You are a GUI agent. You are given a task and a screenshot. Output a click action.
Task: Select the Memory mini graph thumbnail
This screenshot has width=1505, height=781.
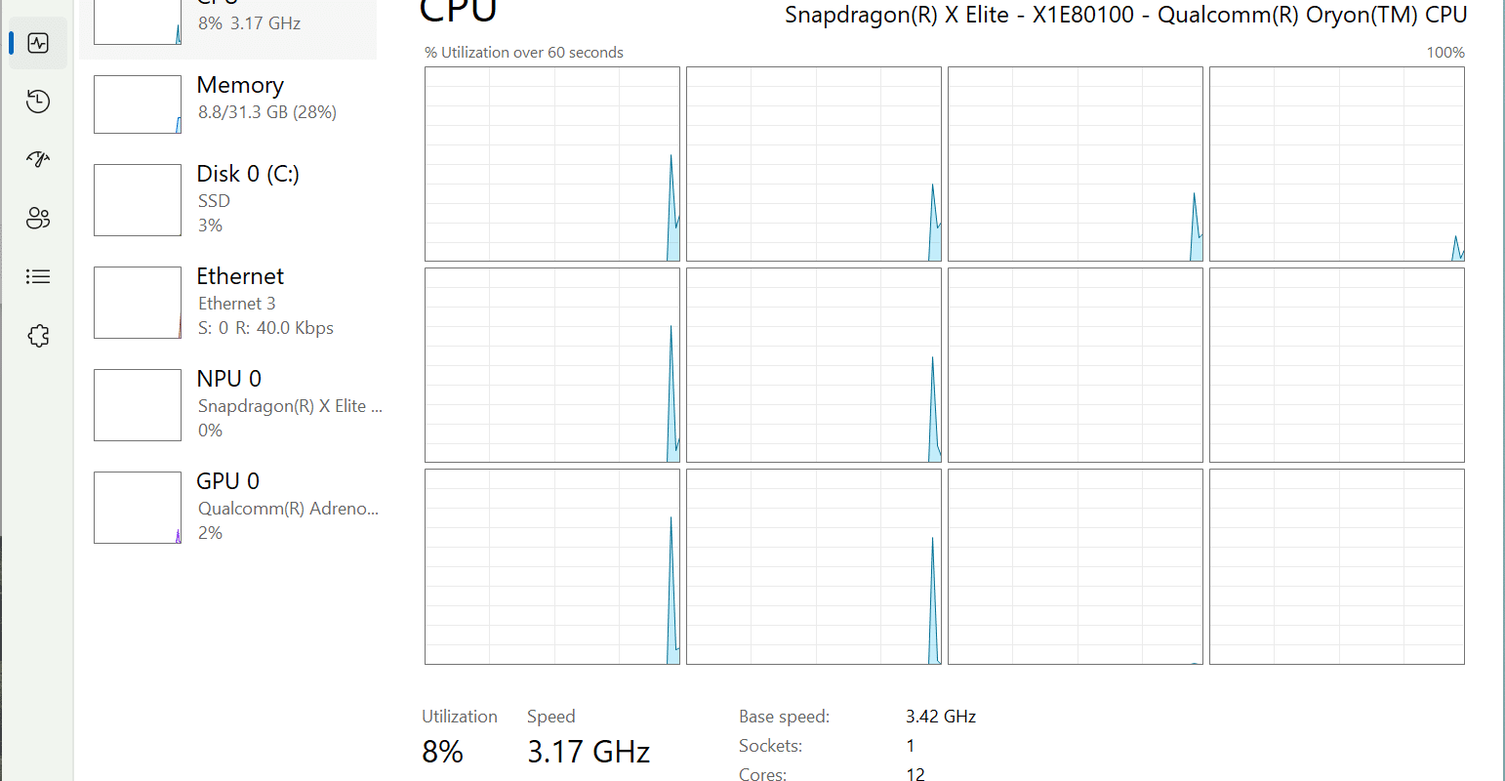pos(138,104)
